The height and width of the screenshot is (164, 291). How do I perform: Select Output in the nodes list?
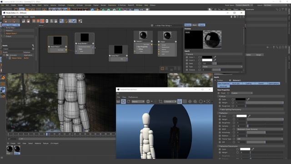pos(9,36)
